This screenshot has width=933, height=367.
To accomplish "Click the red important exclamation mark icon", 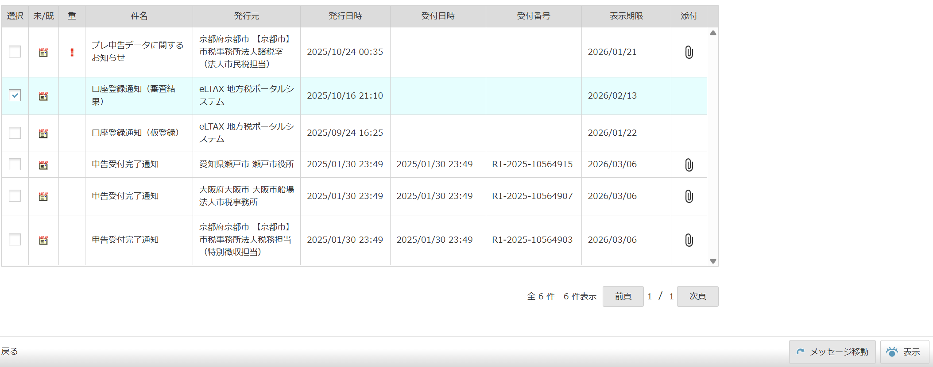I will 72,52.
